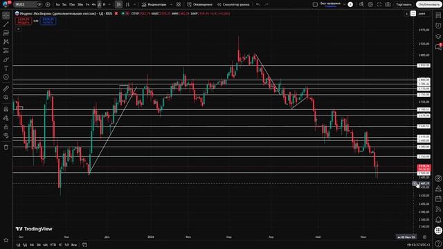Open the Индикаторы indicators menu
Viewport: 443px width, 249px height.
154,5
